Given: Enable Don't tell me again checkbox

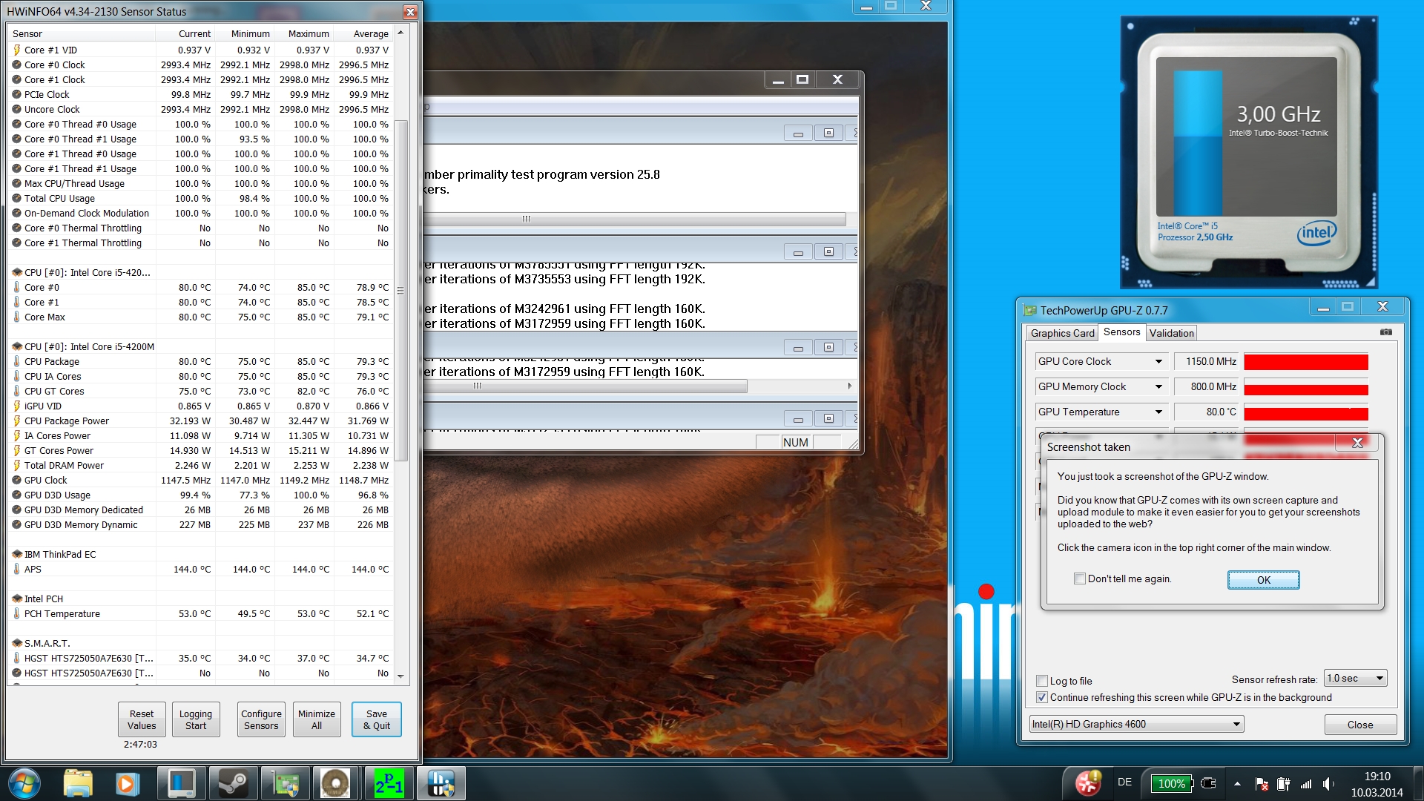Looking at the screenshot, I should click(1080, 578).
